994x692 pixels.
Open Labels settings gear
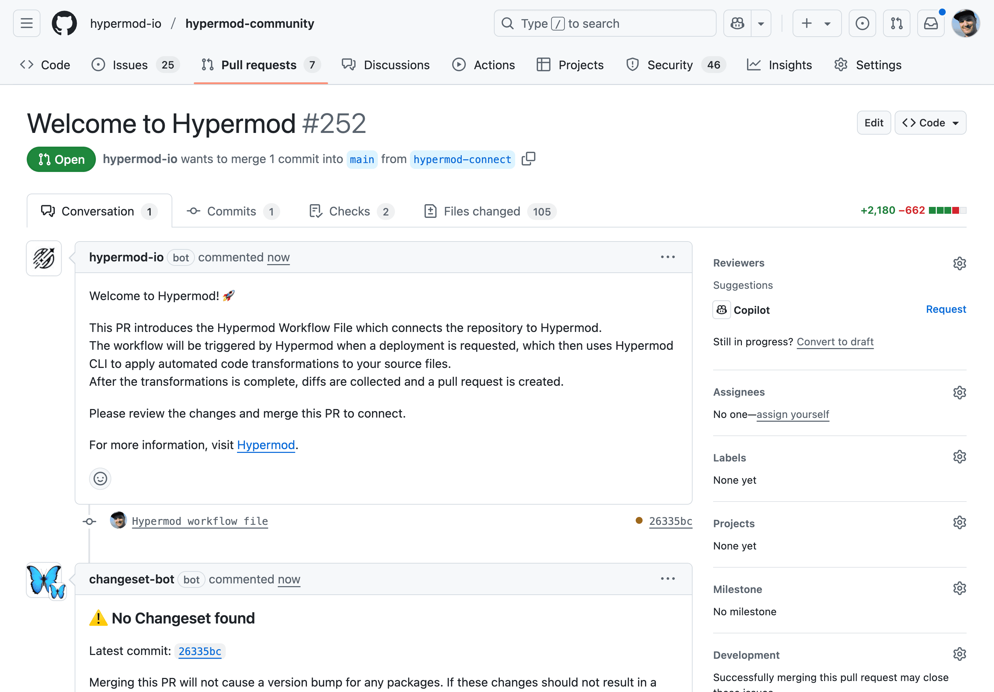959,457
